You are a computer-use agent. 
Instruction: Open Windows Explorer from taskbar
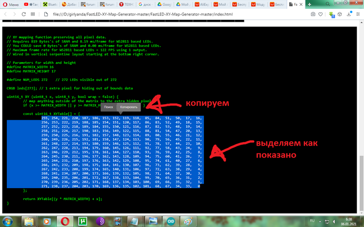click(29, 221)
